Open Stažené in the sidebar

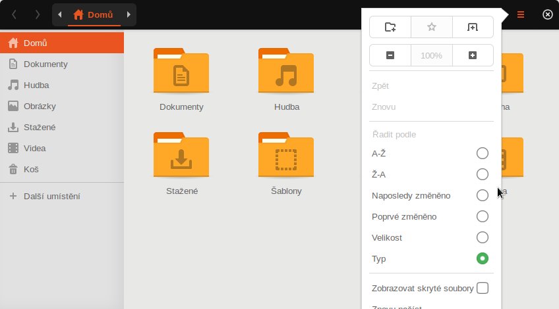pyautogui.click(x=62, y=127)
